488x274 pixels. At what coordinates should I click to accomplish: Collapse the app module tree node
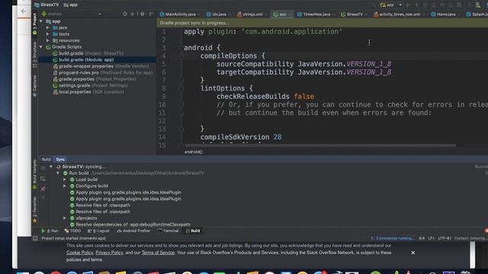(x=41, y=21)
